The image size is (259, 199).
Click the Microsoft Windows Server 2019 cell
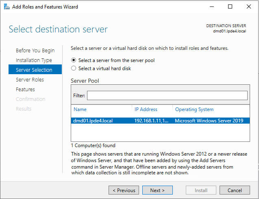[209, 121]
